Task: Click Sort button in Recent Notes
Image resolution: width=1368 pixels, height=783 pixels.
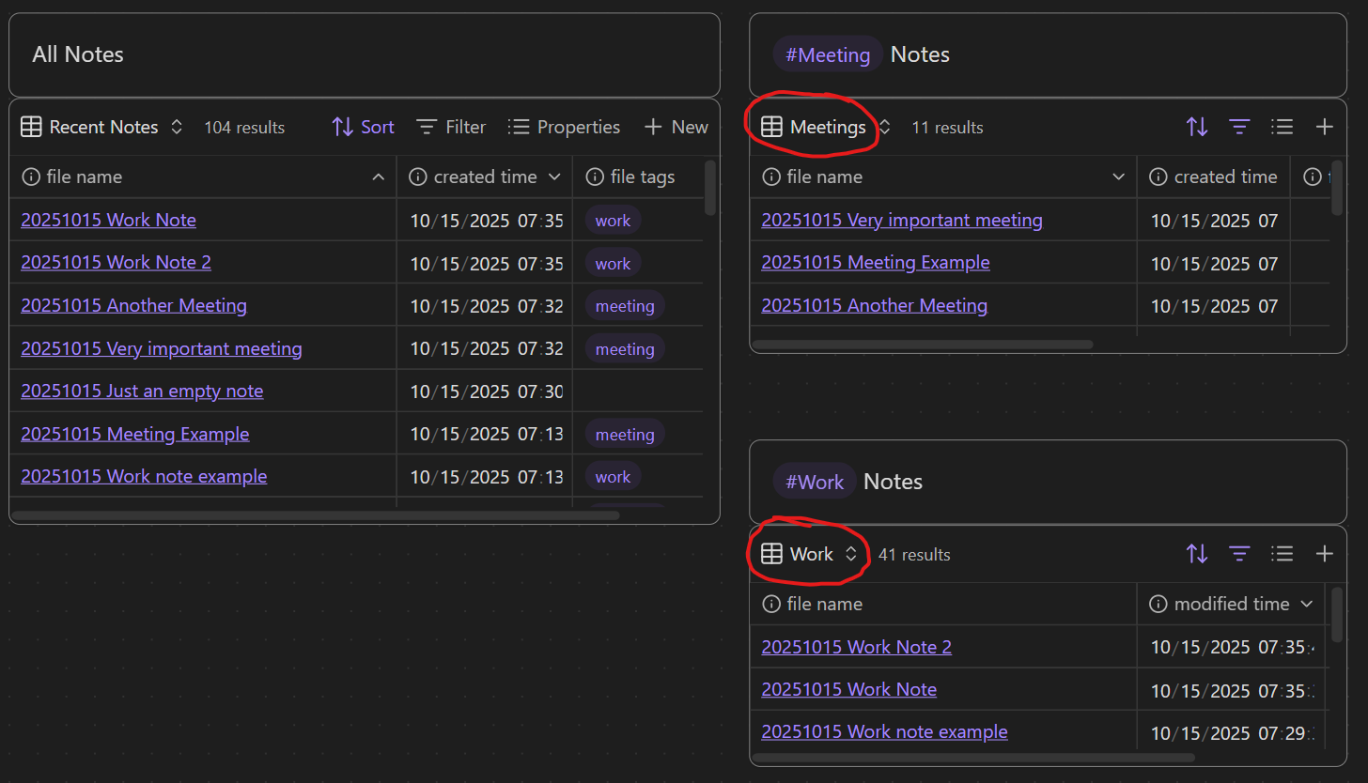Action: click(364, 127)
